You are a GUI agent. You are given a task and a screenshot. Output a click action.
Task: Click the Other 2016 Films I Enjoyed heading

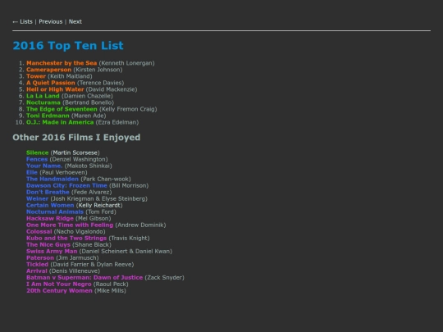pyautogui.click(x=76, y=138)
